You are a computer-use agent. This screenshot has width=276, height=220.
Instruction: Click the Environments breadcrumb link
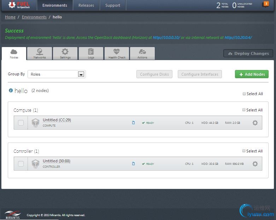[x=34, y=17]
